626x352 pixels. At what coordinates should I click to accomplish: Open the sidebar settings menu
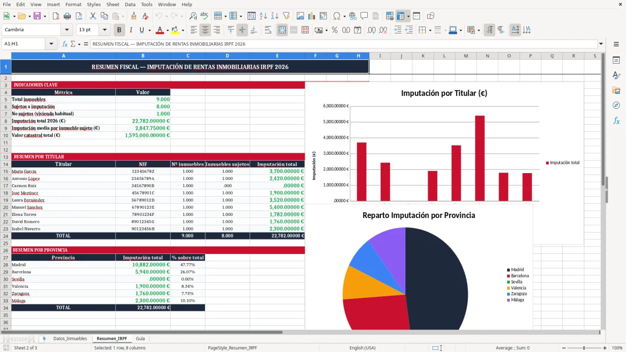pyautogui.click(x=616, y=44)
